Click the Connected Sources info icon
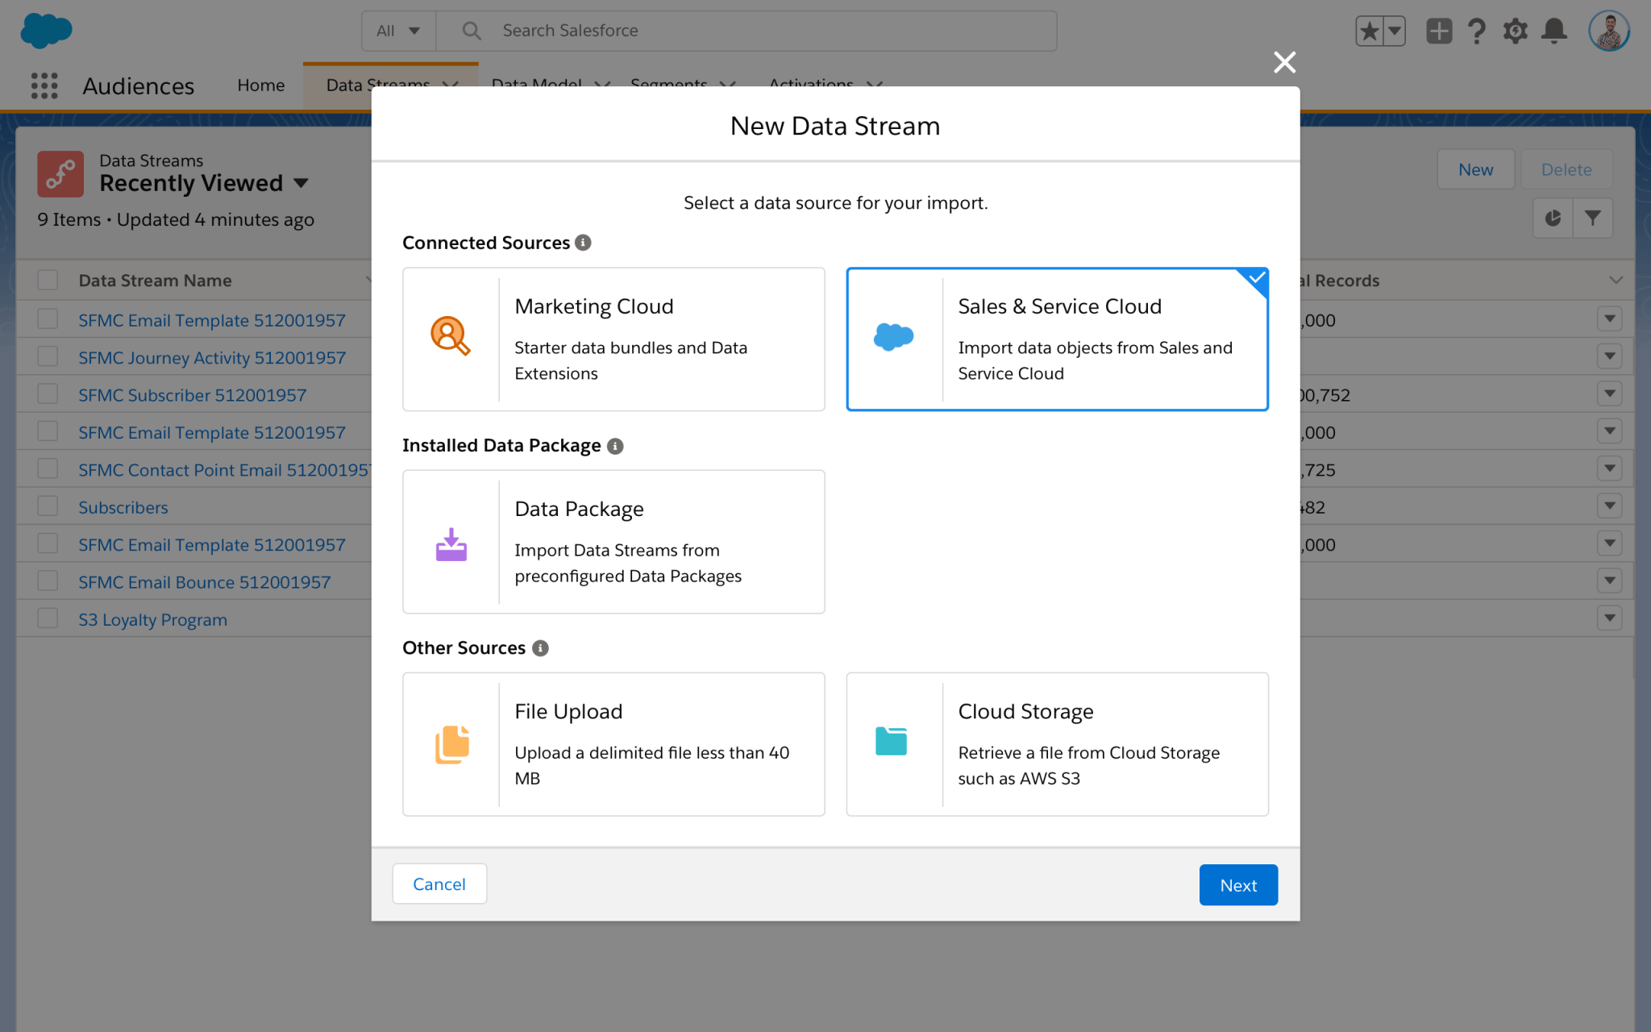 click(584, 242)
